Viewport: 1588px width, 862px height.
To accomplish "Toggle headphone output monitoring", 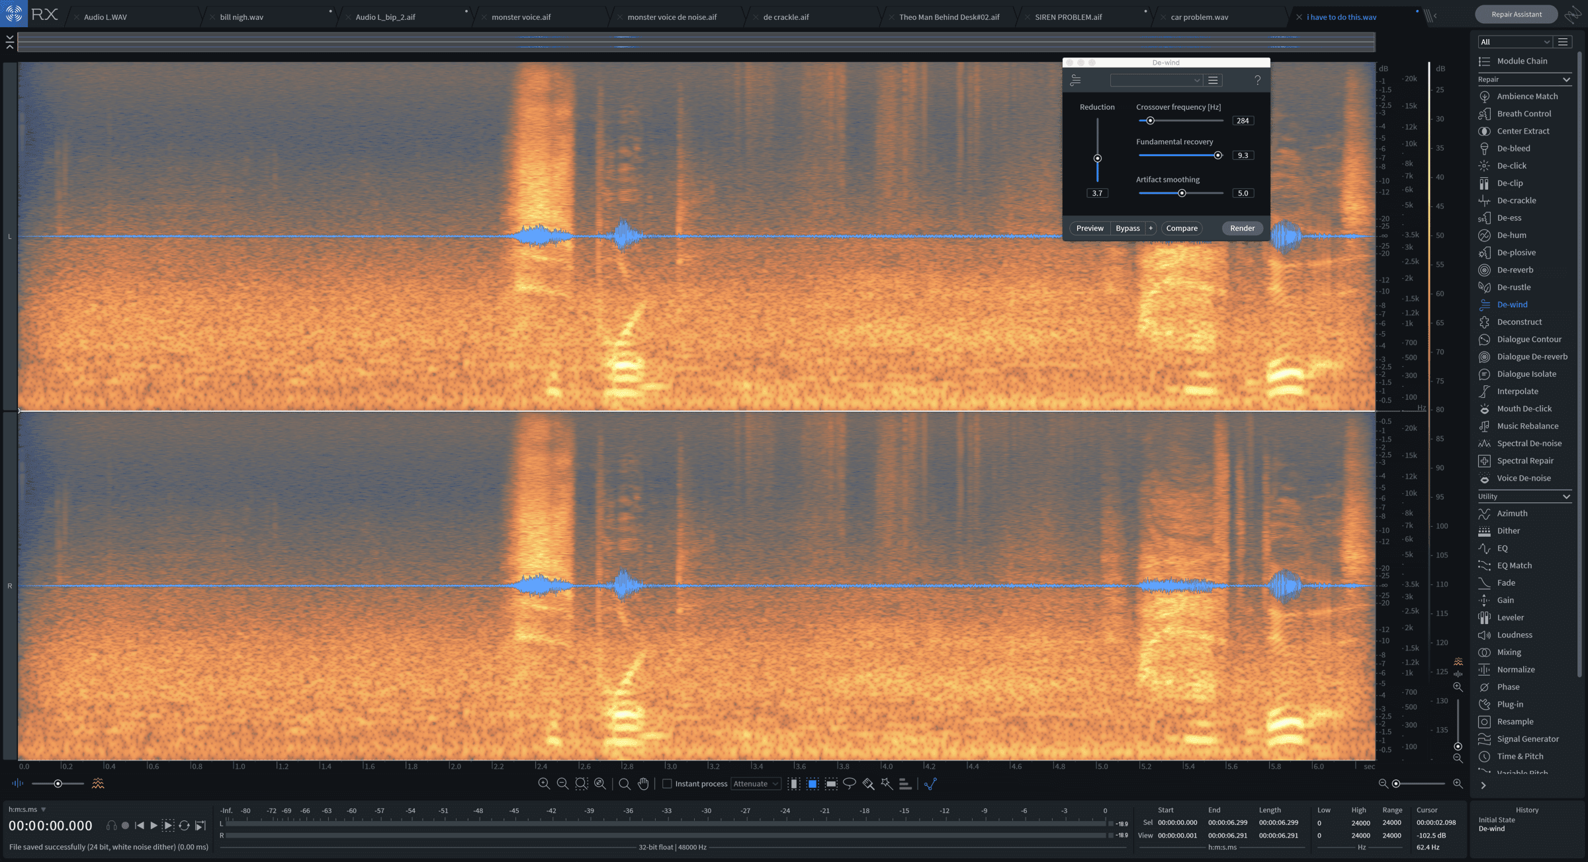I will coord(111,826).
